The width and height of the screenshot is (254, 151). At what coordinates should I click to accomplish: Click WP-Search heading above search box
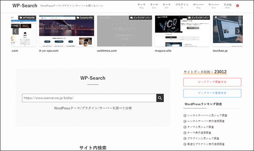coord(93,78)
